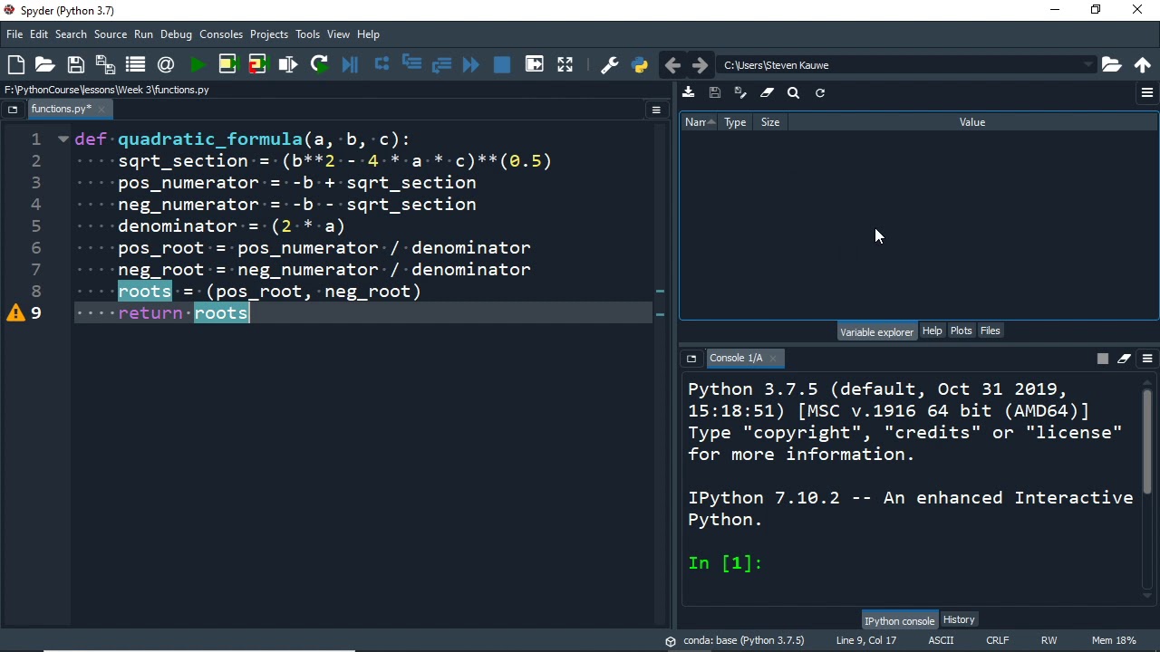Open the outline list toolbar icon
1160x652 pixels.
point(136,65)
